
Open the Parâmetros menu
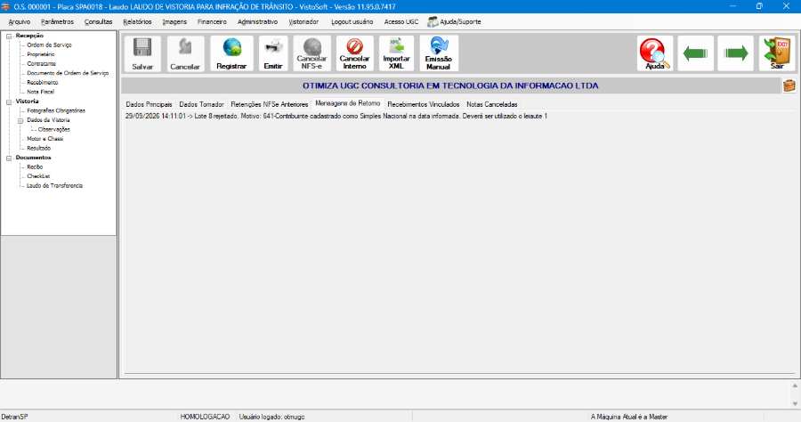pos(57,22)
